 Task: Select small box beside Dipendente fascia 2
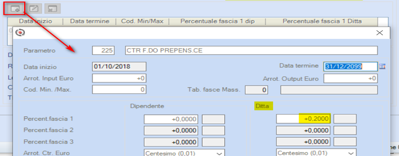213,130
